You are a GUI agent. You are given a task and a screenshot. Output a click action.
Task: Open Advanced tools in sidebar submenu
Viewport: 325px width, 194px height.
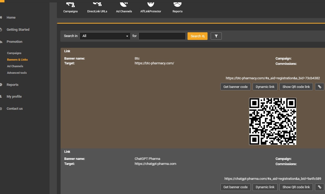pyautogui.click(x=17, y=73)
